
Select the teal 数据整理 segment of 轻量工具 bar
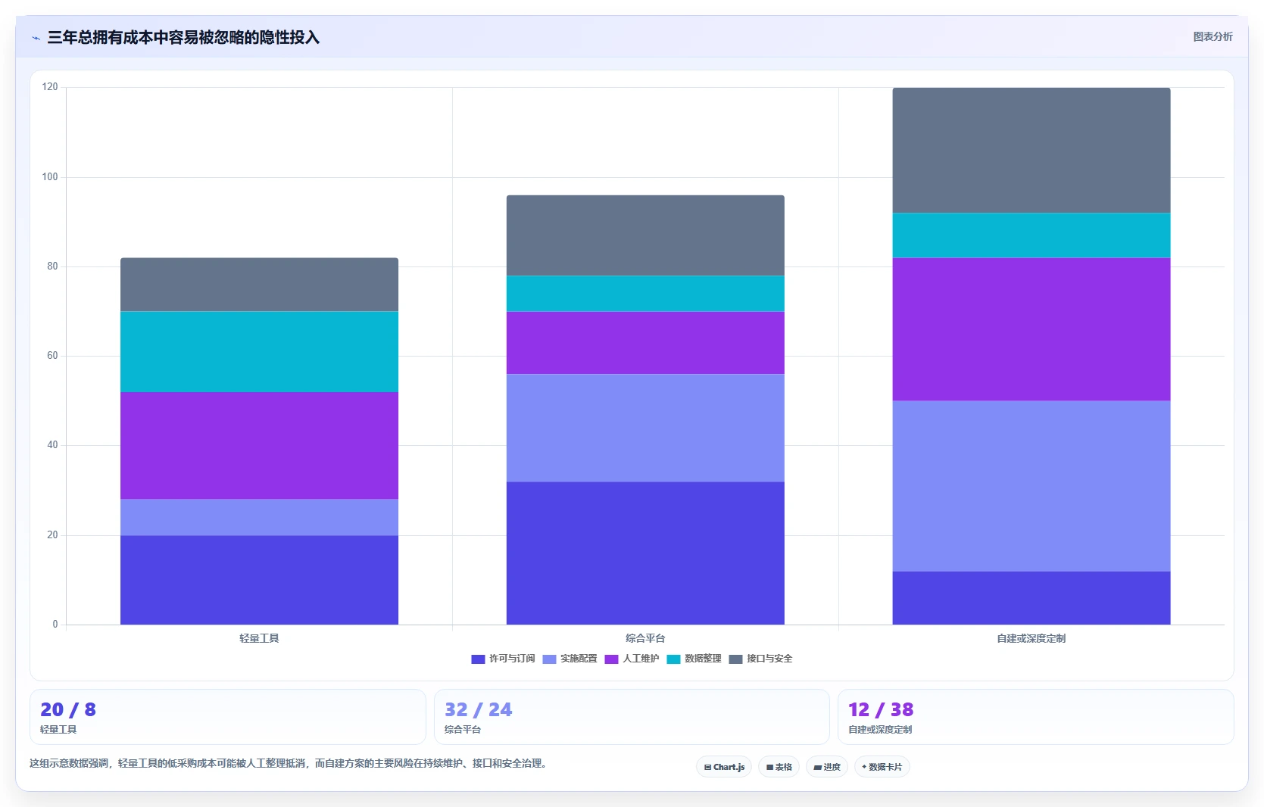[259, 352]
